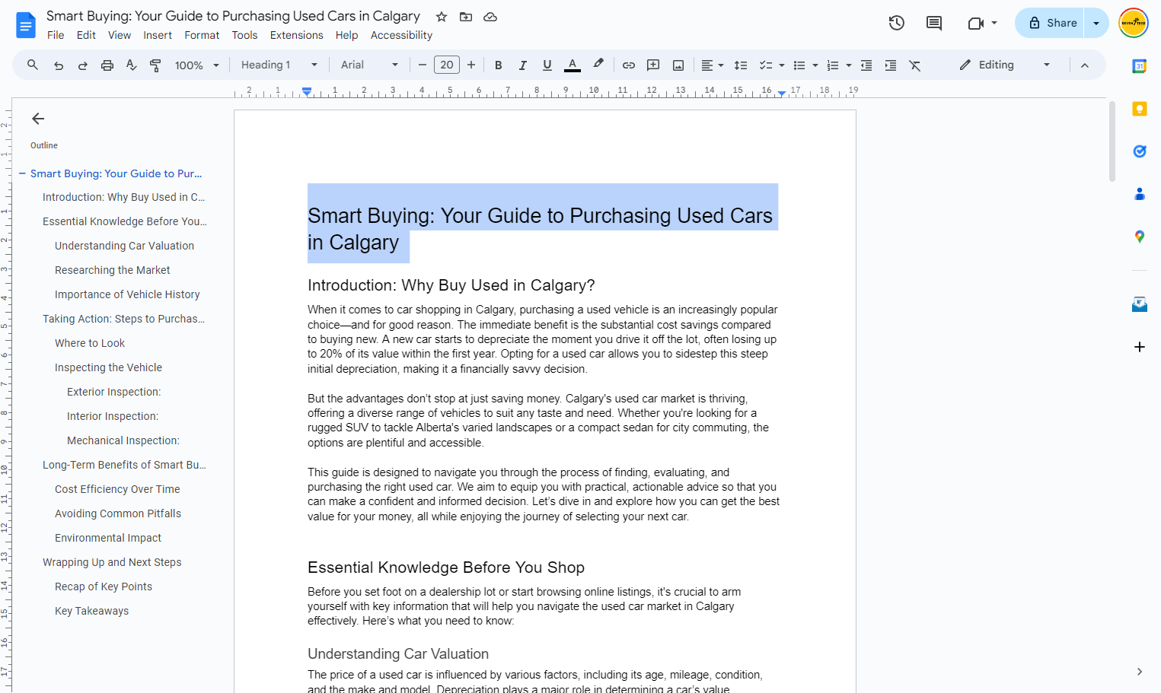Viewport: 1161px width, 693px height.
Task: Clear formatting
Action: (915, 65)
